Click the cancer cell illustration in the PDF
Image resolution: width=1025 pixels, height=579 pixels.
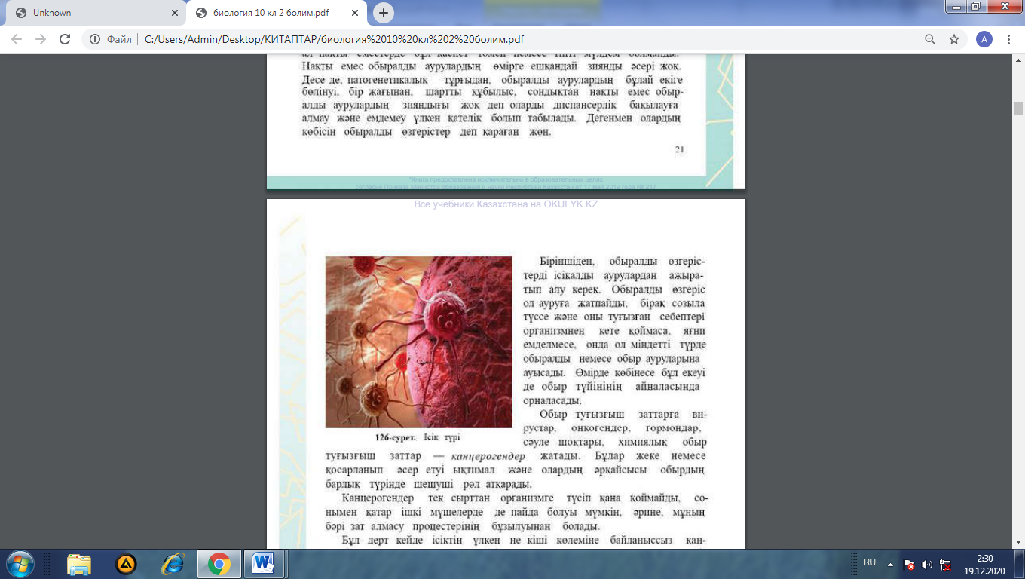coord(418,342)
